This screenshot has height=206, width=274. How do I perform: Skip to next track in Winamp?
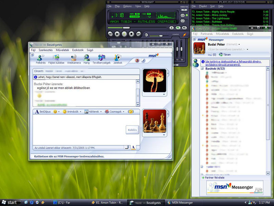[138, 34]
